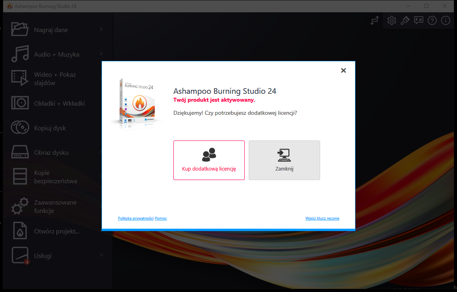
Task: Close the activation dialog with X
Action: point(343,70)
